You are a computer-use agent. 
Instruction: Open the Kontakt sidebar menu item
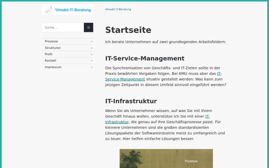[x=67, y=60]
